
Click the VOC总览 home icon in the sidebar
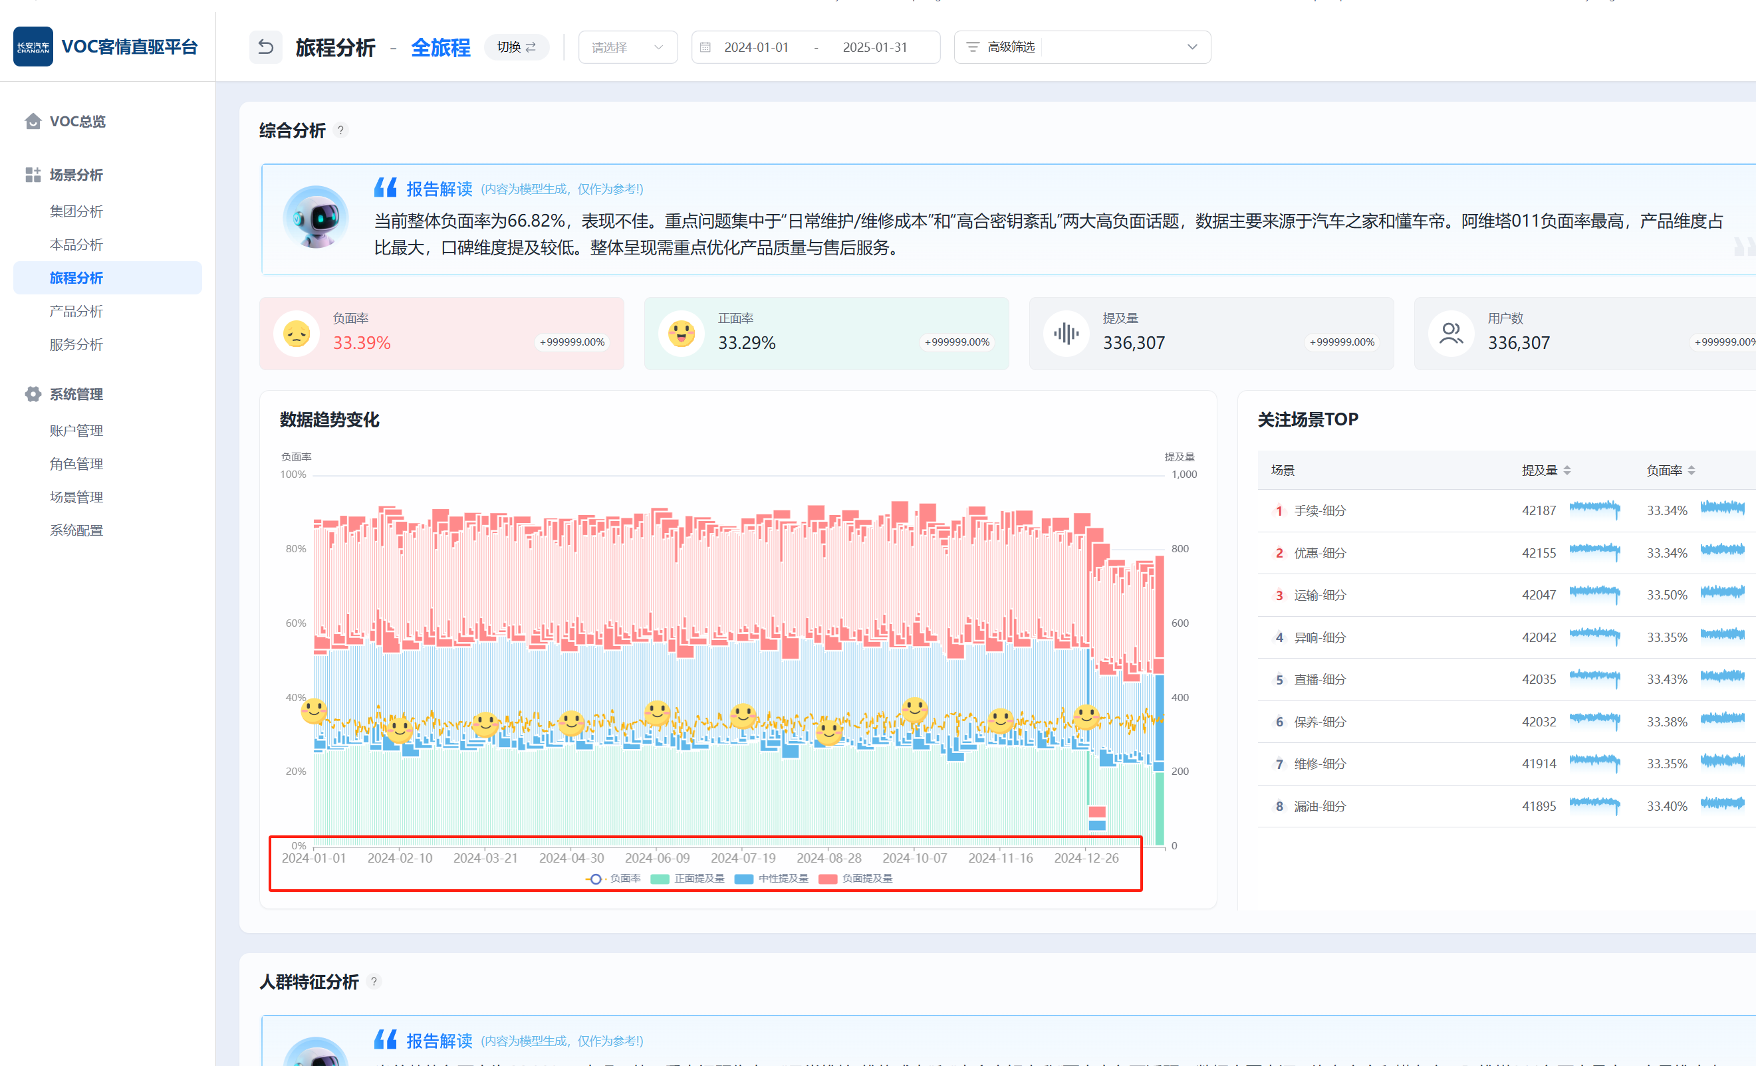coord(33,121)
